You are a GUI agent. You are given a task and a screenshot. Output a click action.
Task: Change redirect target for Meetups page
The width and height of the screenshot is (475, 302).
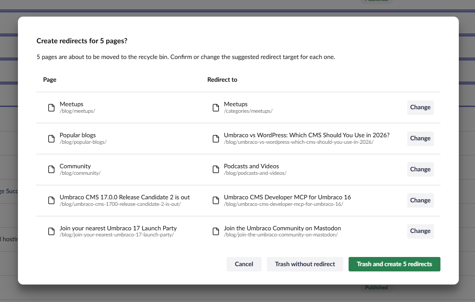pos(420,108)
